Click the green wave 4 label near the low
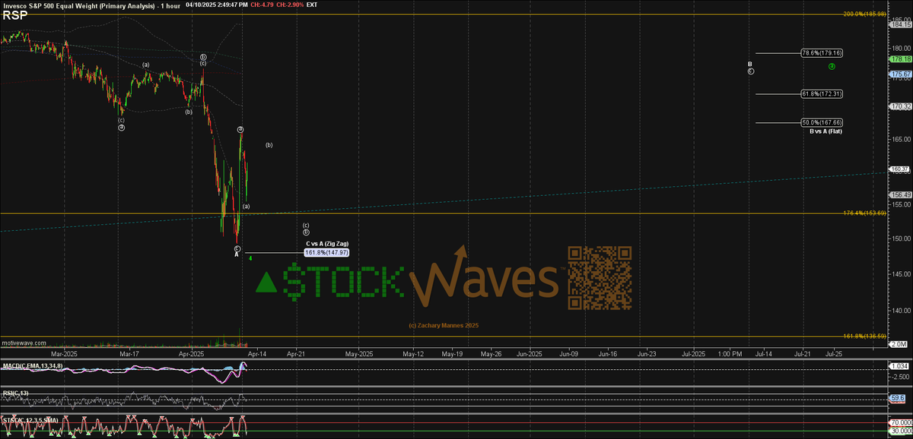 250,257
